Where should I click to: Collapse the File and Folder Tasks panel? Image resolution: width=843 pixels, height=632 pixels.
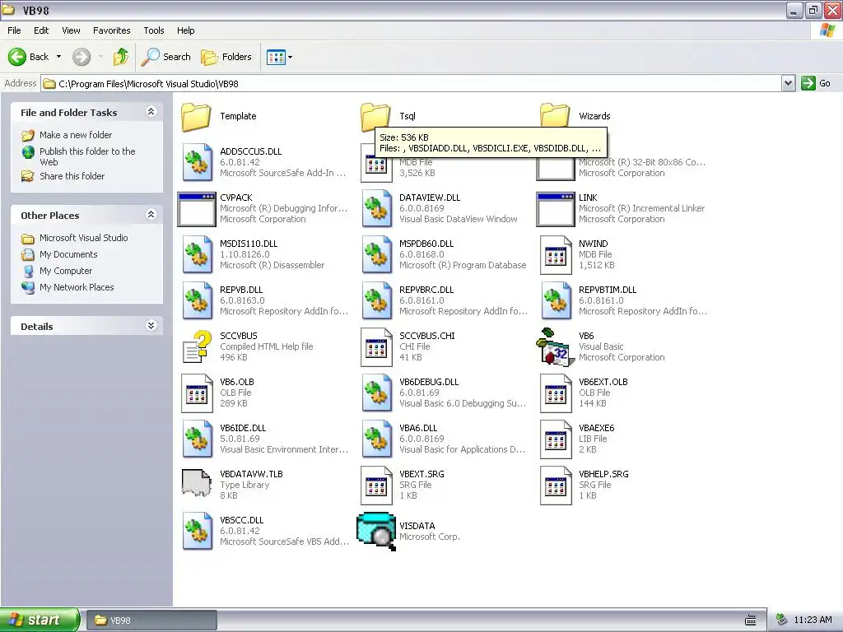point(151,112)
